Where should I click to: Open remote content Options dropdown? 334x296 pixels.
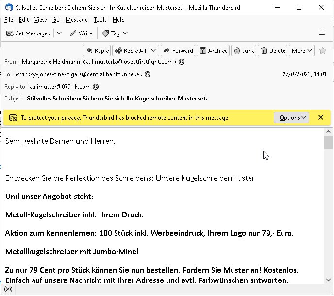292,117
